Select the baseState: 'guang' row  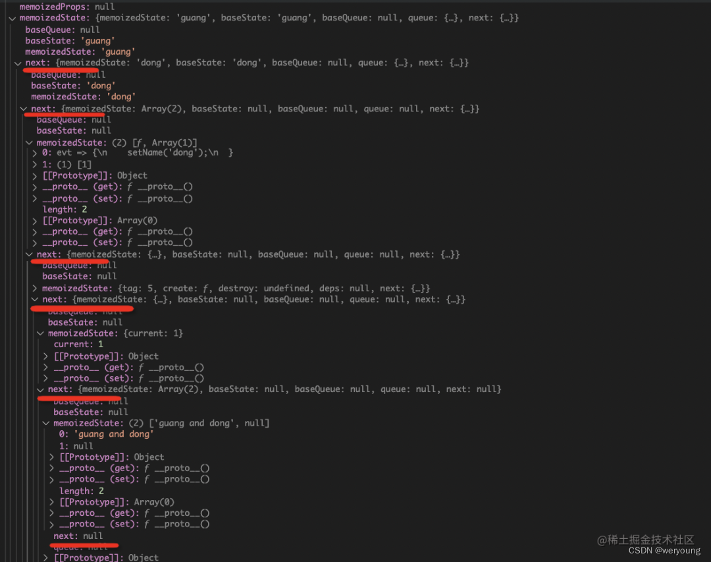tap(70, 41)
